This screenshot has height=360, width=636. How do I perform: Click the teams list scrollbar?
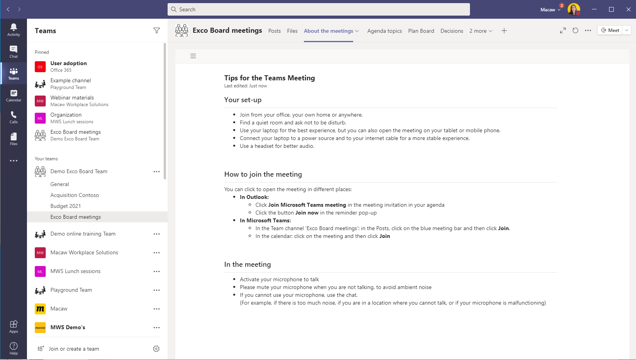165,111
